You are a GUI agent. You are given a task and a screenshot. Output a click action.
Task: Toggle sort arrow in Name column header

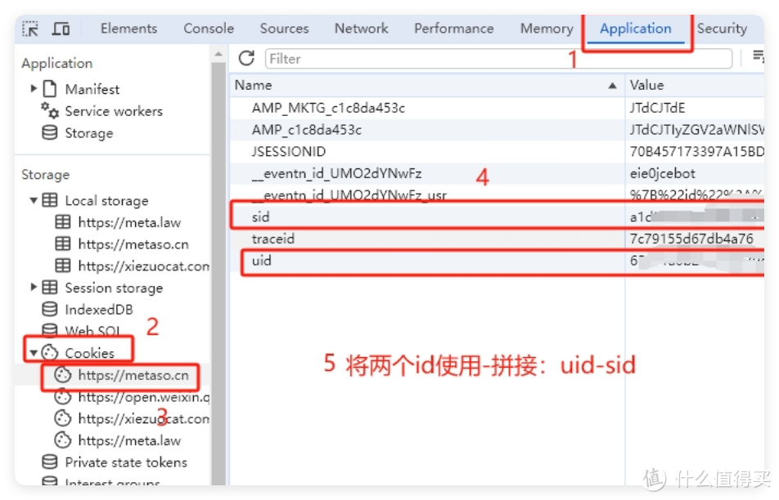pyautogui.click(x=613, y=85)
